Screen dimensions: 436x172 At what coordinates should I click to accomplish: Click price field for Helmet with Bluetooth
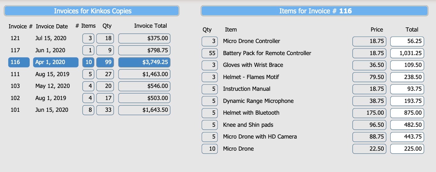point(369,113)
